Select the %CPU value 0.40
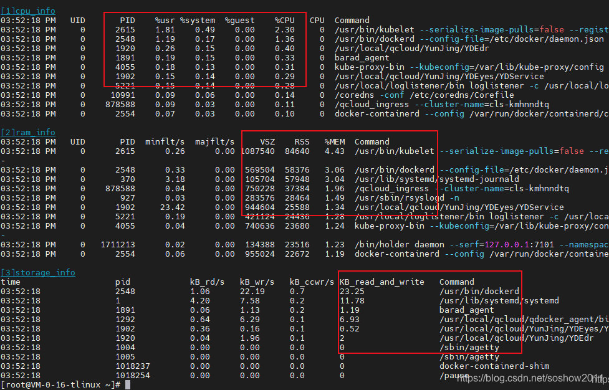609x390 pixels. [x=285, y=49]
